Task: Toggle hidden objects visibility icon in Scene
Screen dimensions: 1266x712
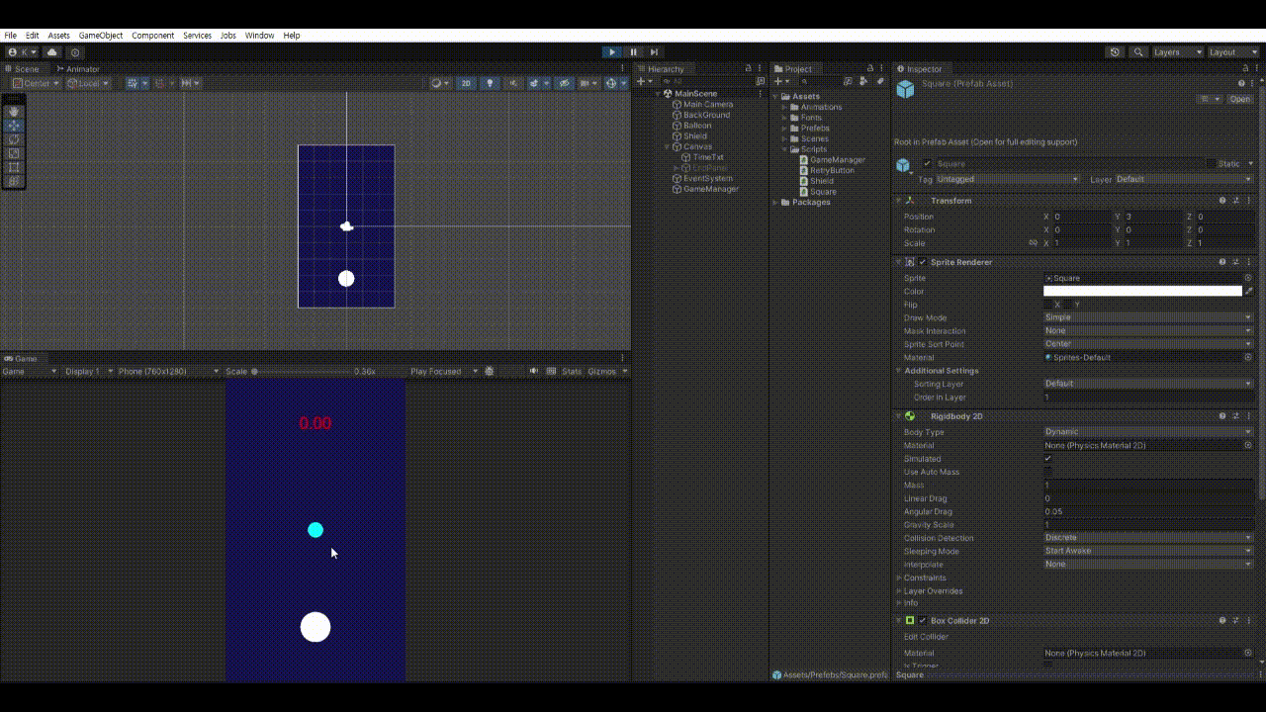Action: pyautogui.click(x=565, y=83)
